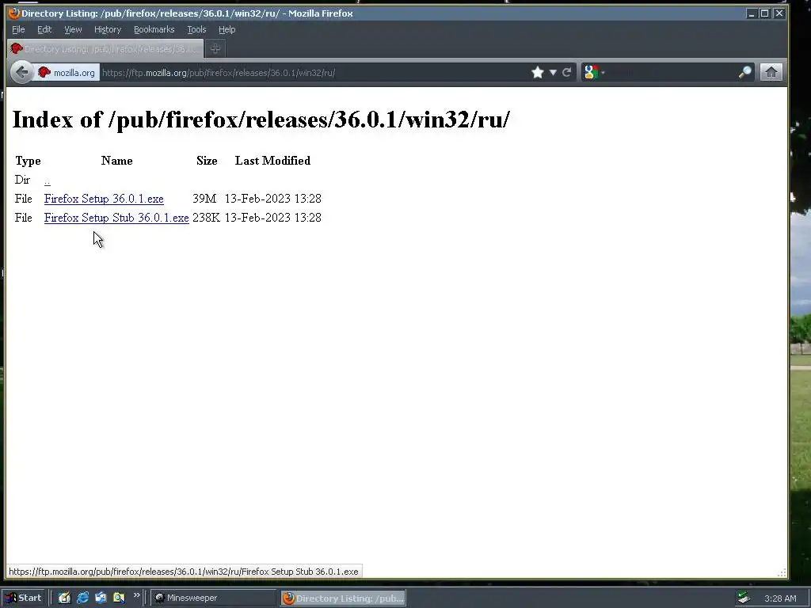This screenshot has height=608, width=811.
Task: Open the Google search engine selector
Action: point(594,72)
